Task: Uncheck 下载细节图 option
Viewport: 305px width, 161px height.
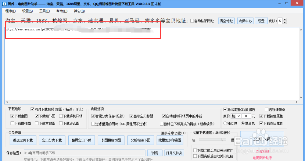Action: (x=37, y=116)
